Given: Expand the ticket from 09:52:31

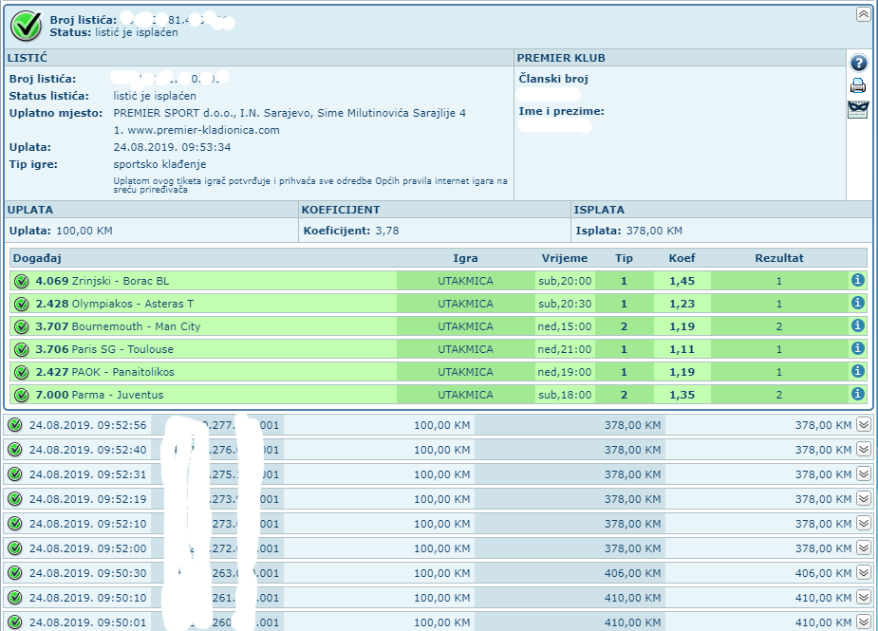Looking at the screenshot, I should [864, 473].
